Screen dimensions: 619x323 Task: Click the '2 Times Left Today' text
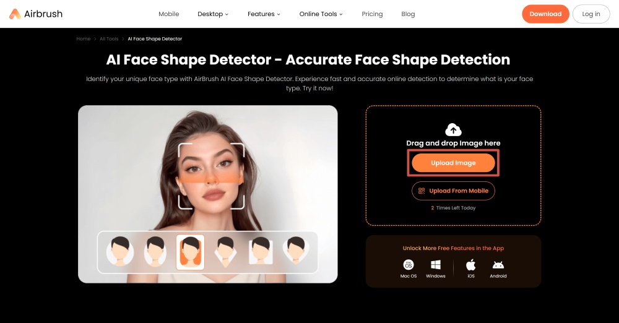tap(453, 208)
